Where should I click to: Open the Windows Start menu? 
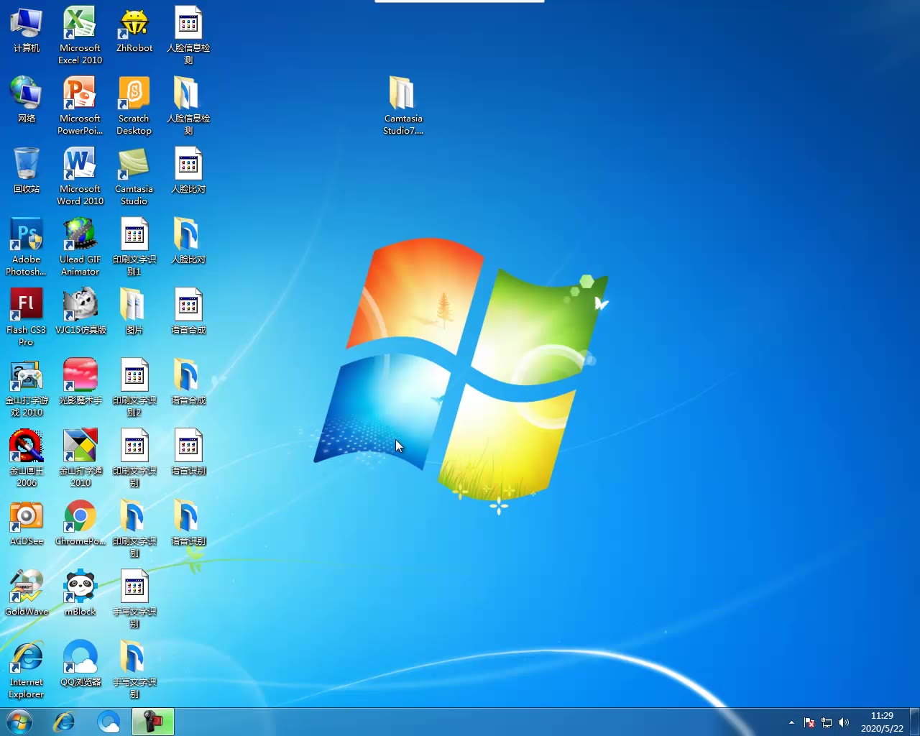(19, 722)
